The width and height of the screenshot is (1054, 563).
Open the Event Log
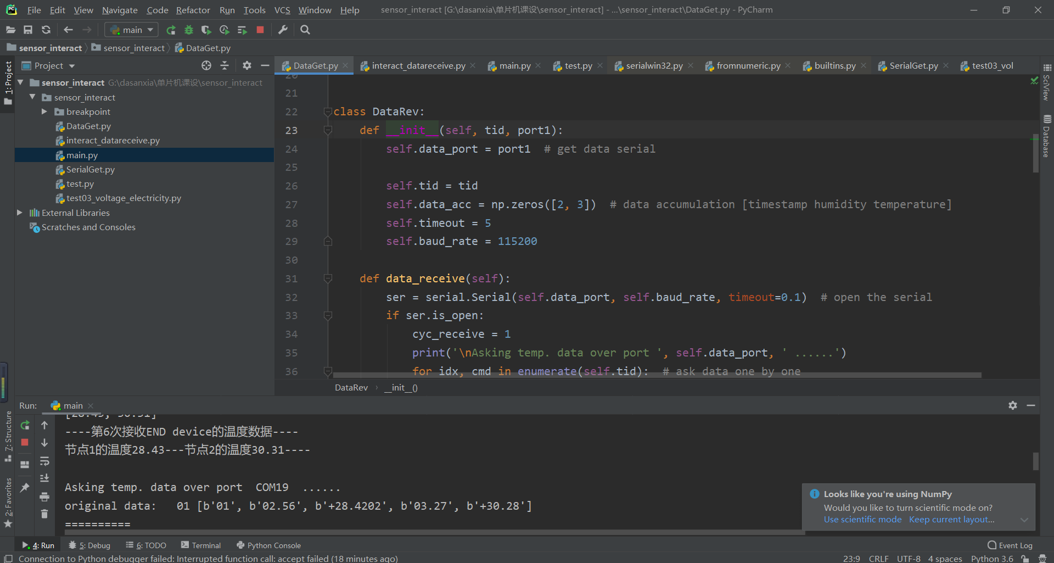pyautogui.click(x=1010, y=545)
